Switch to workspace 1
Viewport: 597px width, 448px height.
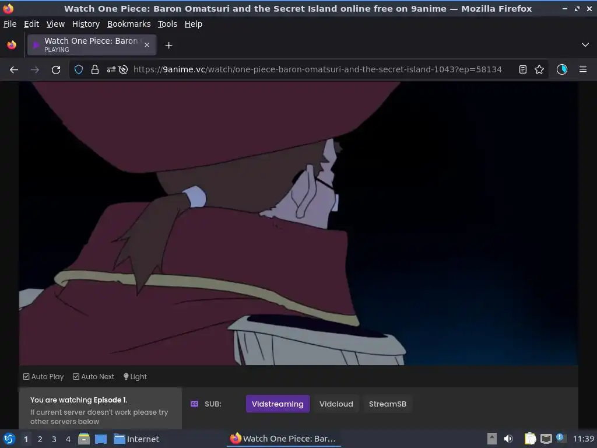tap(26, 439)
